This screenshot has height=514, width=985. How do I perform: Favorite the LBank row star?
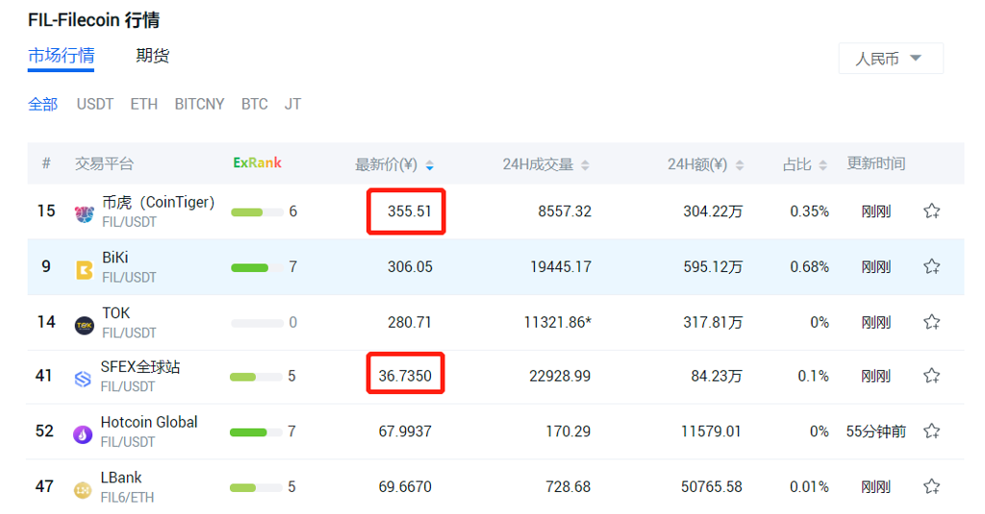click(931, 486)
